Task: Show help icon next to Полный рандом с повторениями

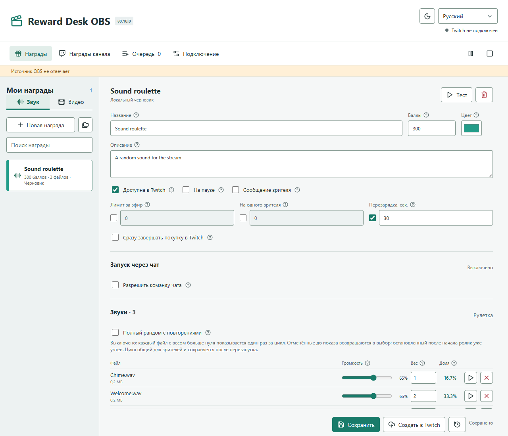Action: pos(208,333)
